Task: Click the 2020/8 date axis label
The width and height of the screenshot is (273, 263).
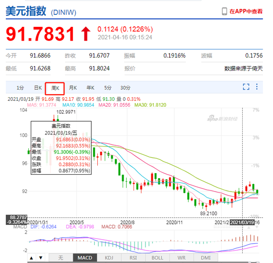Action: (128, 222)
